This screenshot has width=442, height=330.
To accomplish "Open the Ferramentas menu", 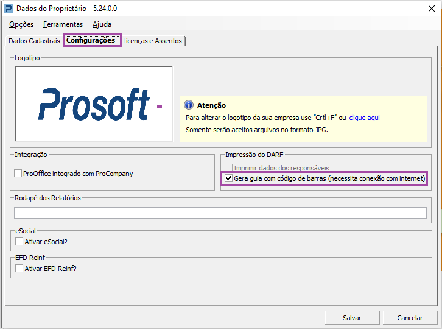I will pyautogui.click(x=63, y=24).
